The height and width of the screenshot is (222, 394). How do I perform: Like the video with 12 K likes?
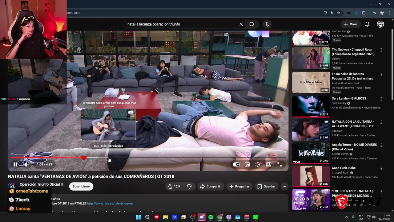point(174,187)
